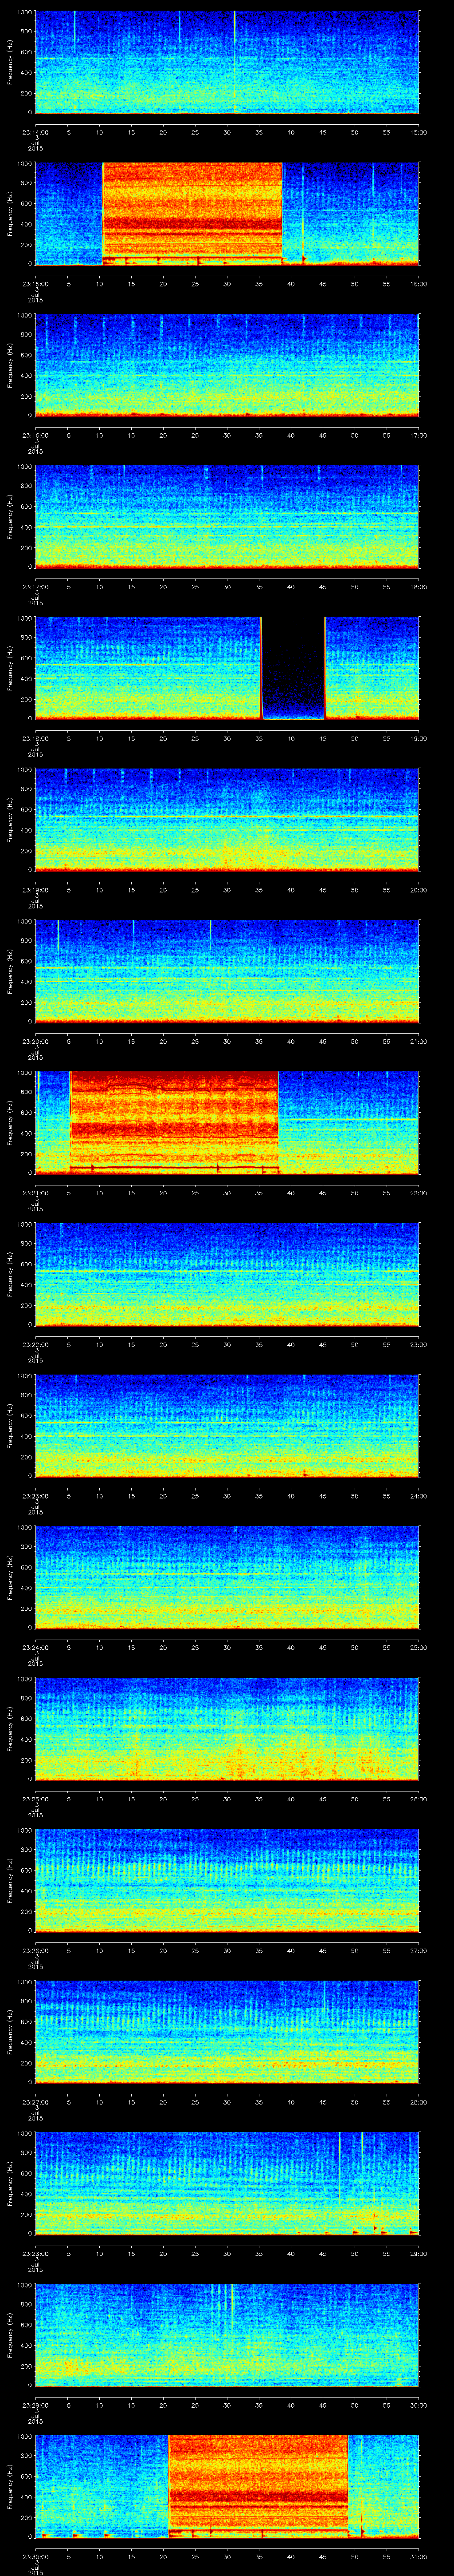This screenshot has height=2576, width=454.
Task: Pick the spectrogram panel starting at 23:20:00
Action: pos(227,972)
